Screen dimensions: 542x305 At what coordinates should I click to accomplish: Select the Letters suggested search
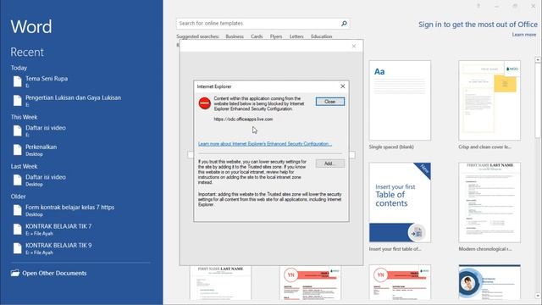[296, 36]
